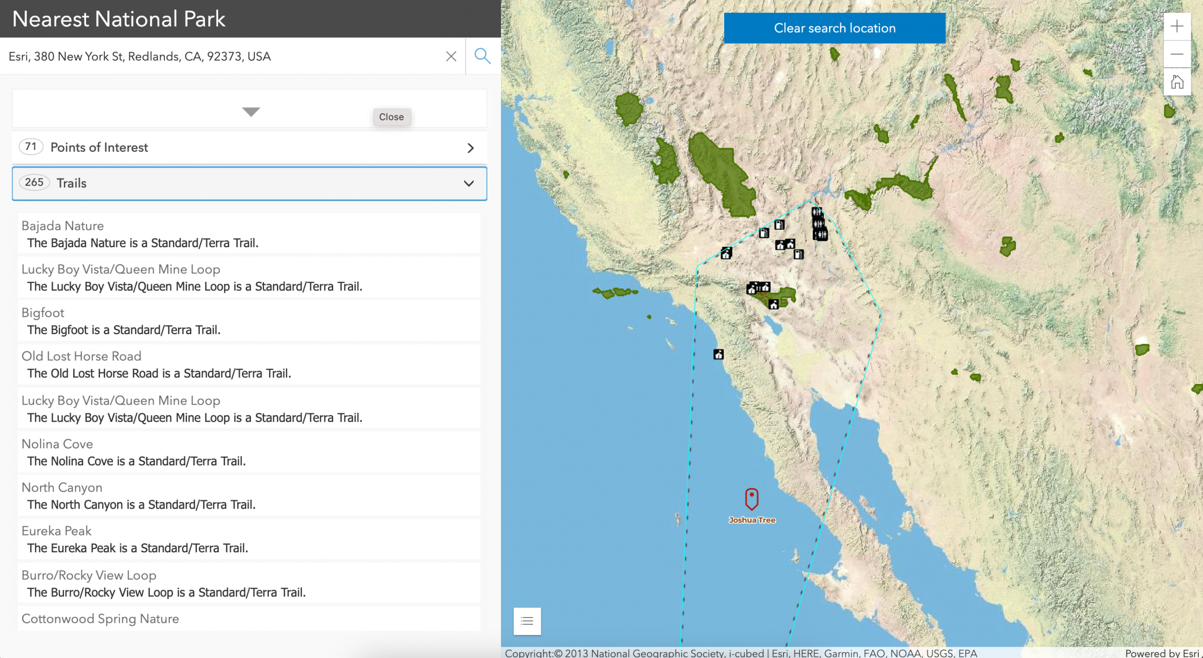Click into the address search field
The image size is (1203, 658).
(x=221, y=56)
